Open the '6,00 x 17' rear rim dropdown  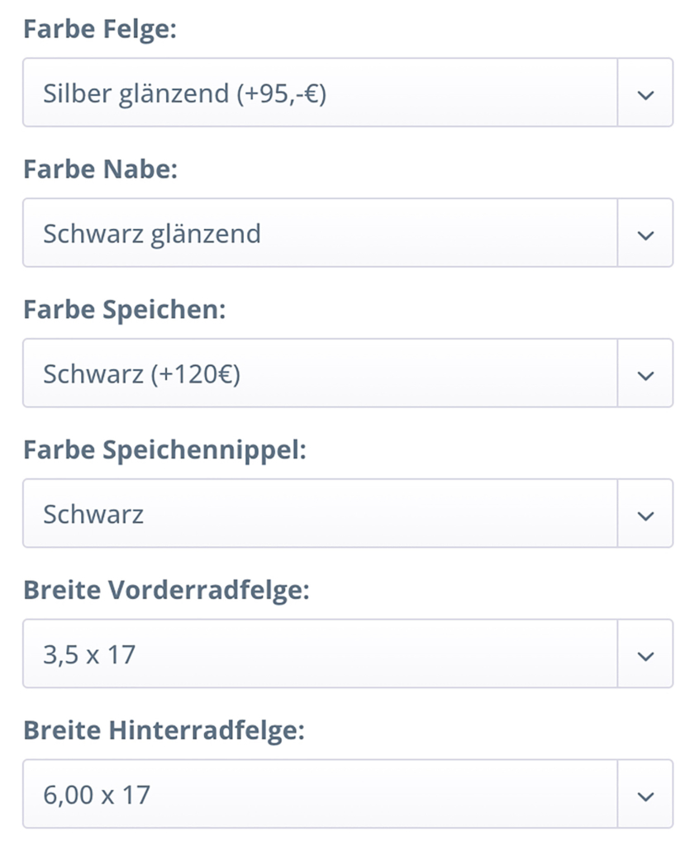click(320, 796)
